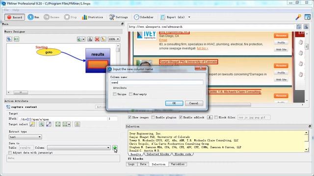Click the designer horizontal scrollbar thumb

pyautogui.click(x=21, y=92)
